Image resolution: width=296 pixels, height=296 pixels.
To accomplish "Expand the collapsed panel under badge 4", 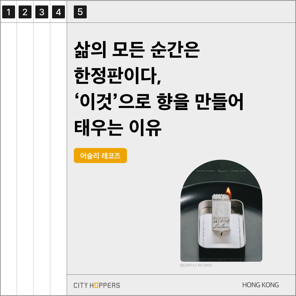I will [x=58, y=159].
